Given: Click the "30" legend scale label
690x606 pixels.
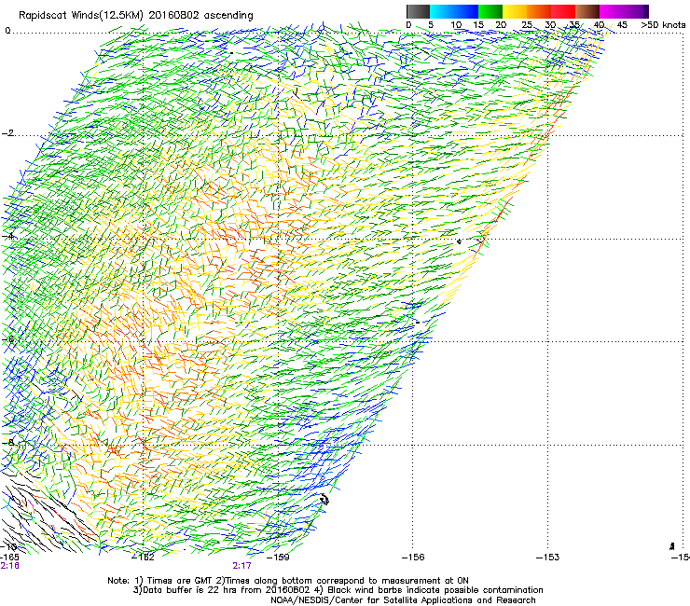Looking at the screenshot, I should point(550,25).
